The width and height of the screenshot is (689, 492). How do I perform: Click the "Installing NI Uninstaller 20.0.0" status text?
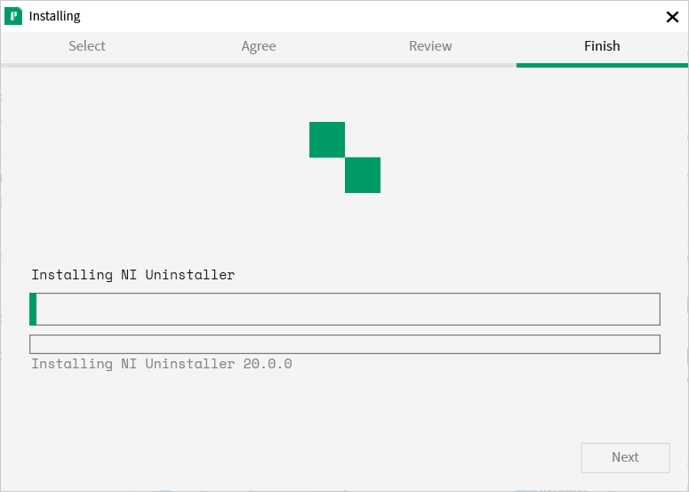(x=162, y=364)
